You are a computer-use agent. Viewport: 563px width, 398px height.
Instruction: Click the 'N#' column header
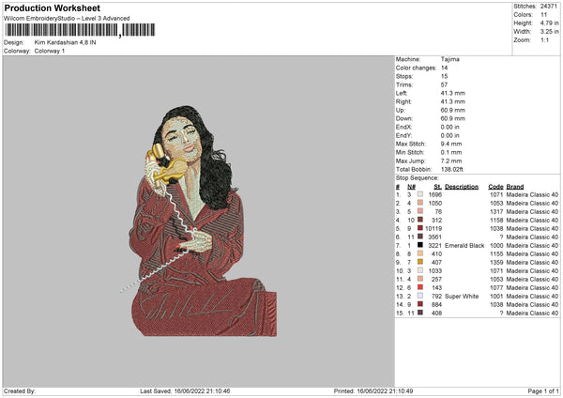411,187
